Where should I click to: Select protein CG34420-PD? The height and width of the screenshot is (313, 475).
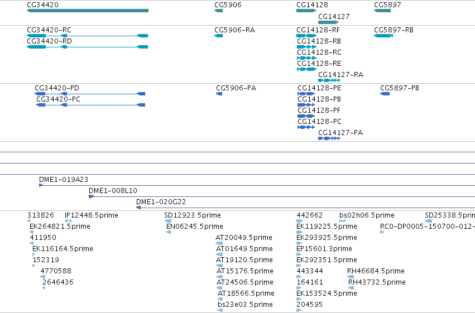[x=57, y=88]
